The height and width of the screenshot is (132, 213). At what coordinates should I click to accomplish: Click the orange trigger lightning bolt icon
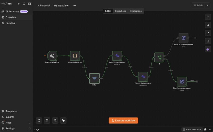coord(45,56)
